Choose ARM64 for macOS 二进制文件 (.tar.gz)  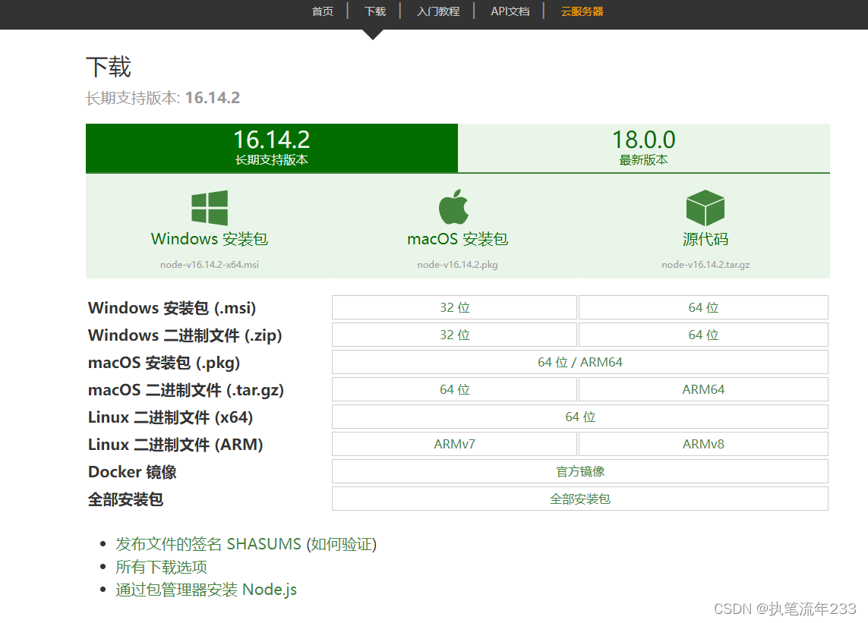pos(704,389)
